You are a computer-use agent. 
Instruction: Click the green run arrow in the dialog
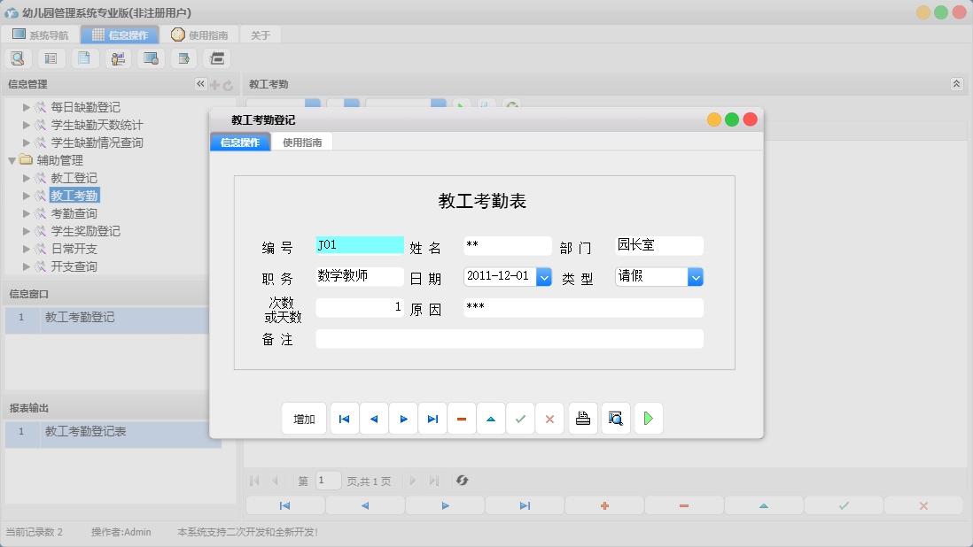(648, 418)
